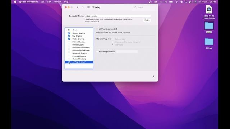
Task: Select Content Caching service row
Action: point(79,59)
